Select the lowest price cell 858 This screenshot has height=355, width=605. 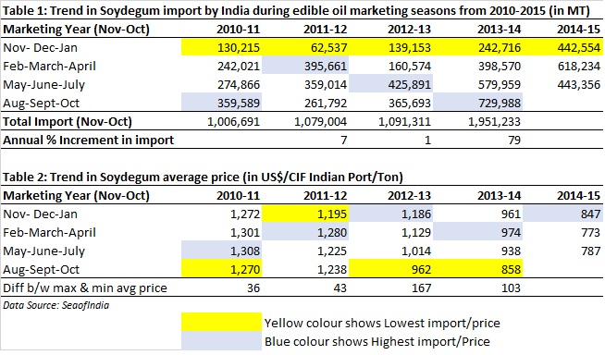(x=477, y=269)
